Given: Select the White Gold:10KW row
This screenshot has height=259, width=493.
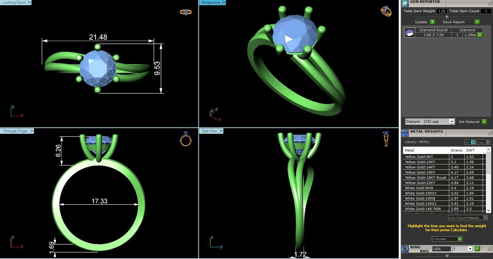Looking at the screenshot, I should pyautogui.click(x=444, y=198).
